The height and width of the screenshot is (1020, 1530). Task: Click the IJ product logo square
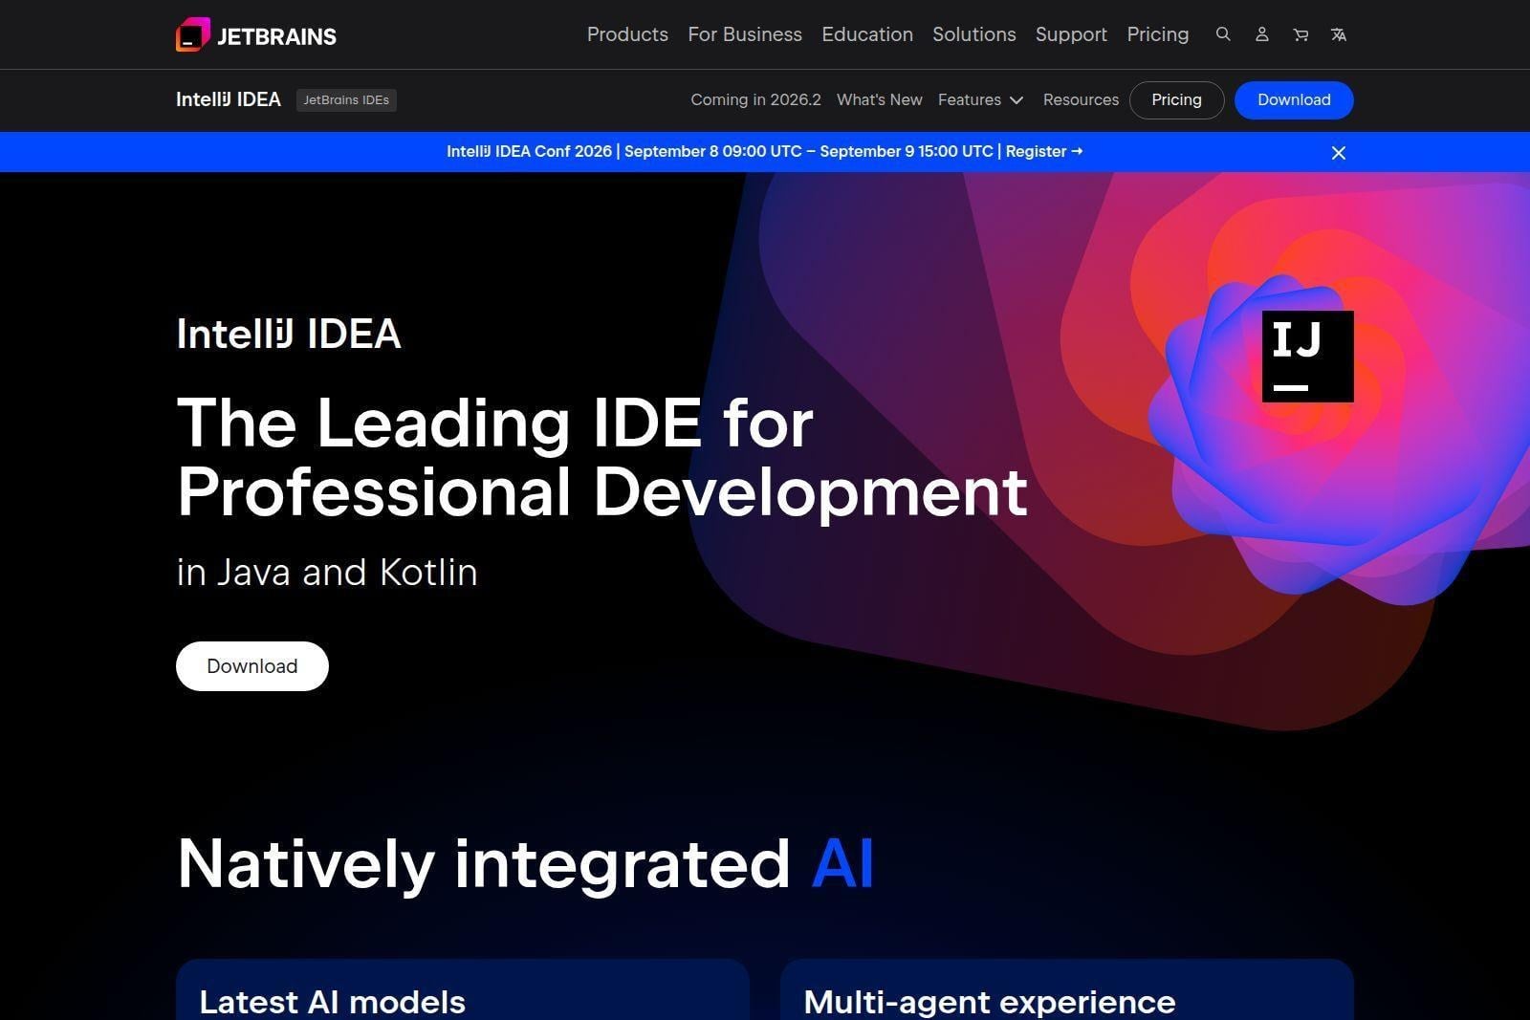click(x=1308, y=357)
